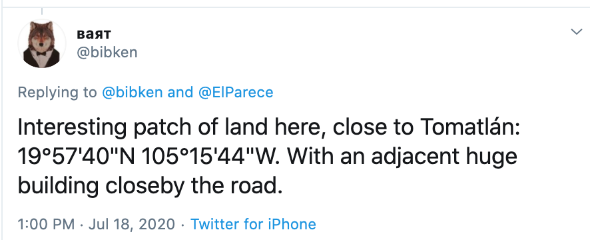
Task: Click the 1:00 PM timestamp
Action: [47, 224]
